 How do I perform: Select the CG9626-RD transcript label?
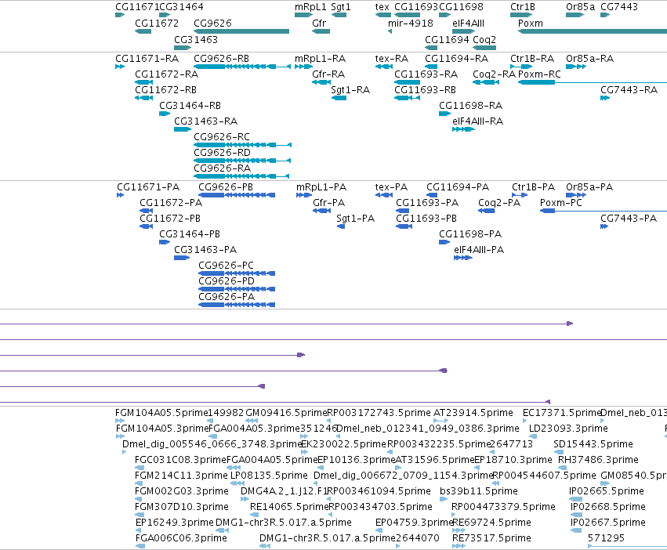[222, 153]
